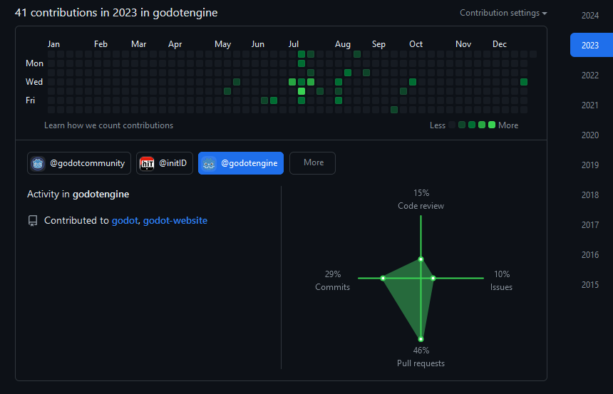Click the green Sunday cell in August
Image resolution: width=613 pixels, height=394 pixels.
pyautogui.click(x=357, y=54)
